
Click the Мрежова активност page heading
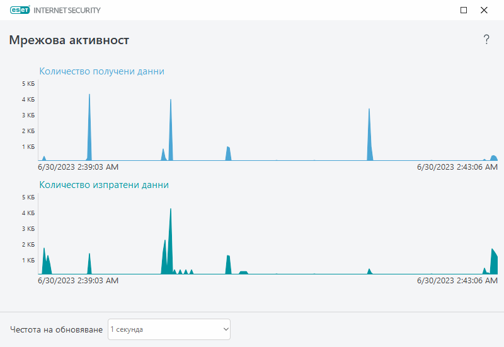tap(69, 40)
